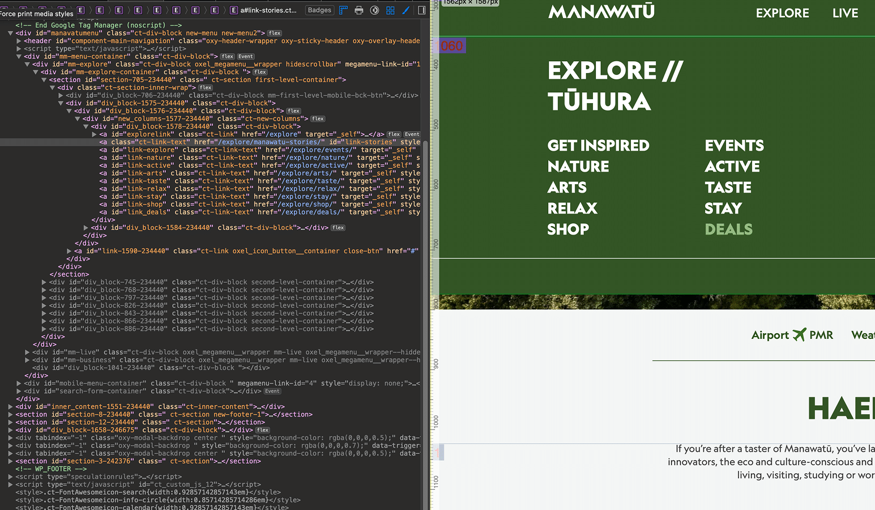
Task: Expand the component-main-navigation header node
Action: tap(19, 41)
